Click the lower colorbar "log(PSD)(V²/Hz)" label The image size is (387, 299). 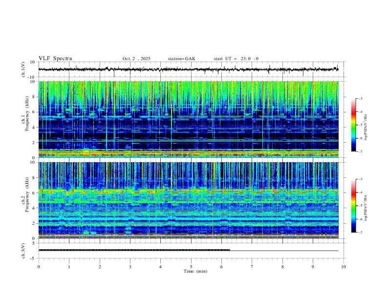click(366, 208)
